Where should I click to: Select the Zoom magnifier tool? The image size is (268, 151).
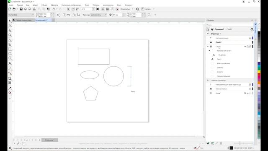click(x=10, y=35)
